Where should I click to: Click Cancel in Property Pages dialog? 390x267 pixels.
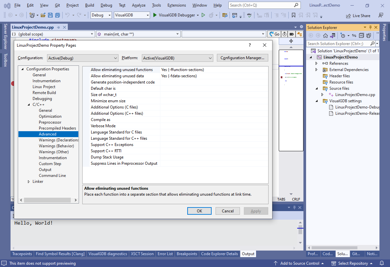228,211
